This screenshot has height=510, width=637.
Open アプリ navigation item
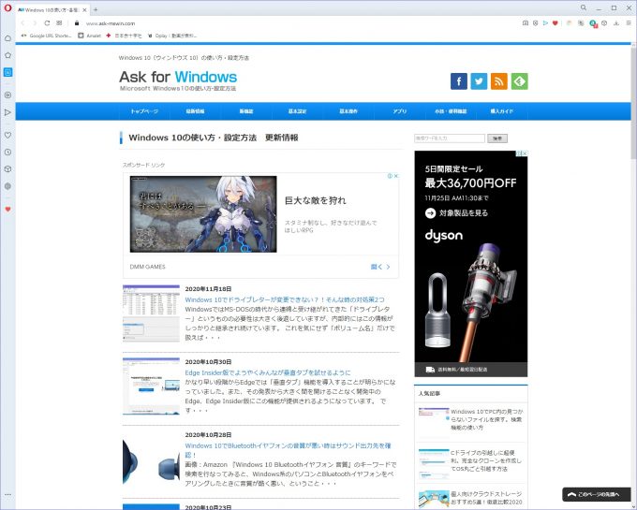[x=400, y=111]
